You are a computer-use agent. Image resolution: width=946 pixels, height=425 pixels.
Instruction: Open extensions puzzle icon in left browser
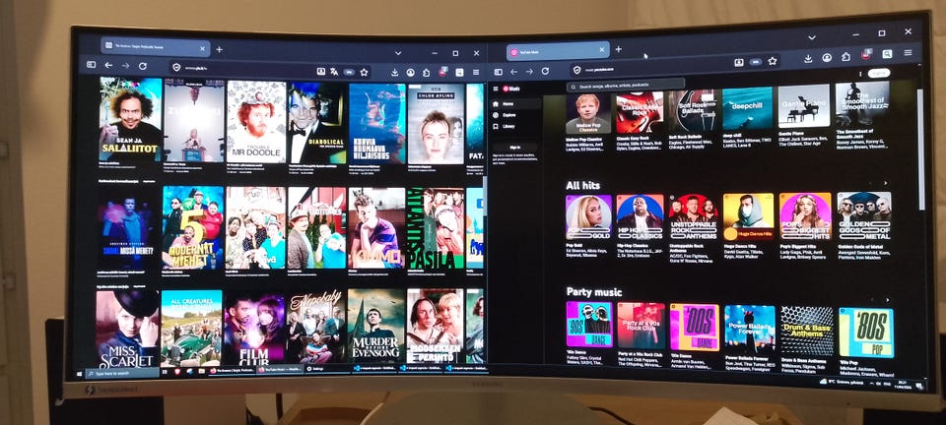click(x=426, y=73)
